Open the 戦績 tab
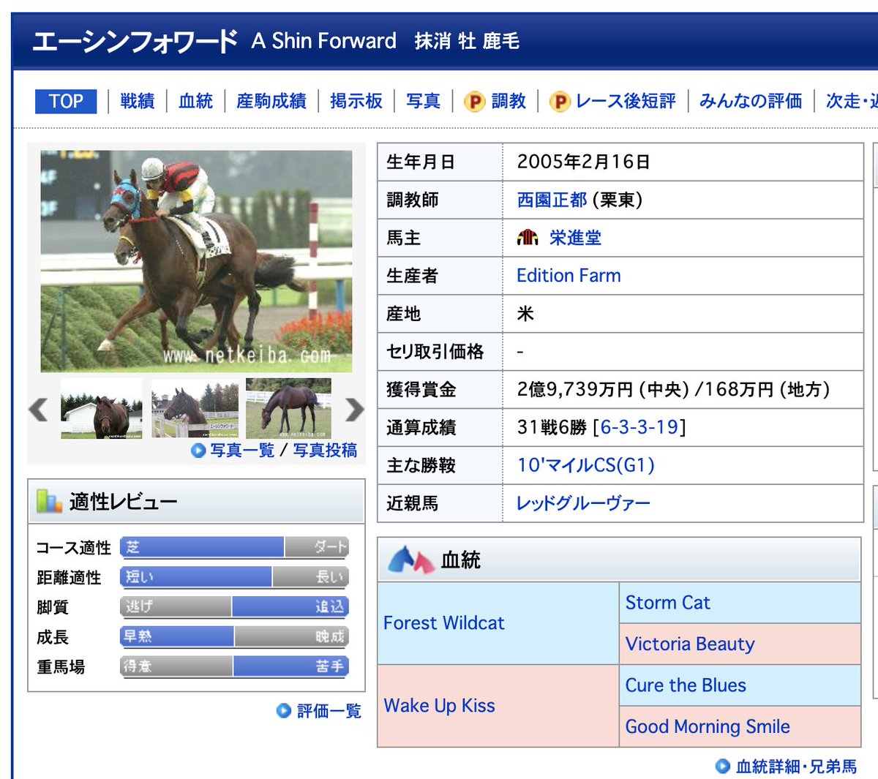This screenshot has height=779, width=878. click(138, 101)
